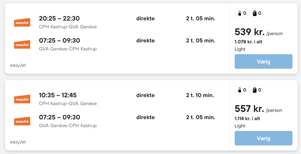Click easyJet airline text under second card
The image size is (301, 154).
[x=18, y=142]
